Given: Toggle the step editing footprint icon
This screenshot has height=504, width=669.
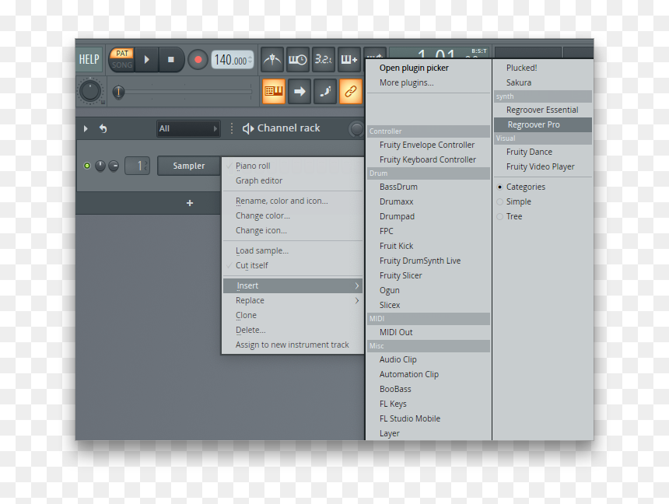Looking at the screenshot, I should coord(325,91).
